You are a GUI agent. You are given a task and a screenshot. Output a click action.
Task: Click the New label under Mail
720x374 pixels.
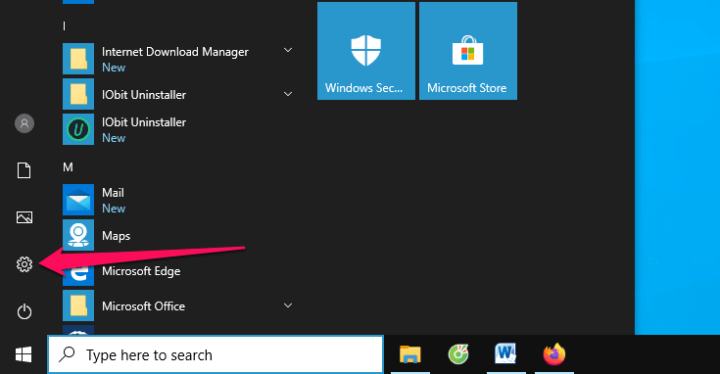(114, 209)
